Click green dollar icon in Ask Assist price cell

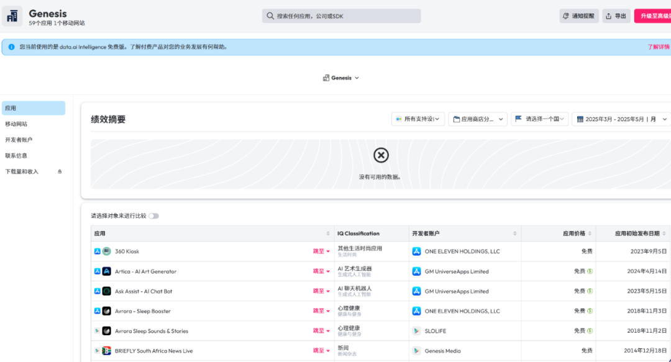tap(590, 291)
